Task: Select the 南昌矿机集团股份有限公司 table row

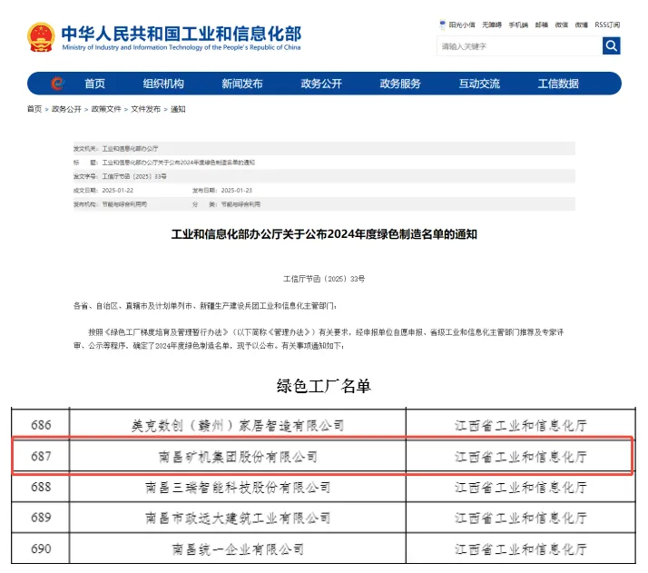Action: pos(322,456)
